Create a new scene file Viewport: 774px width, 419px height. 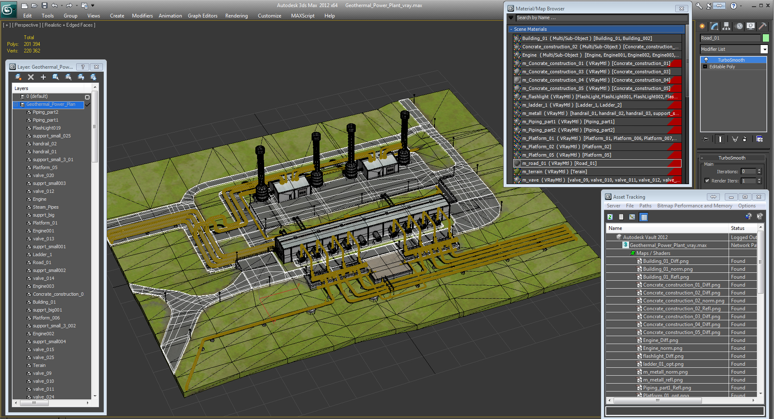pos(25,5)
